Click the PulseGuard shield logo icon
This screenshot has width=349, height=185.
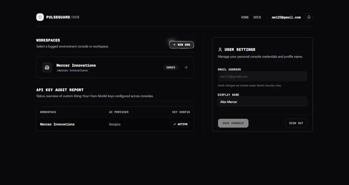(x=40, y=17)
